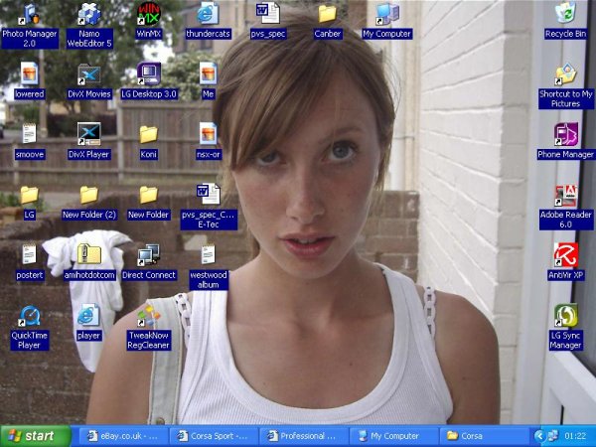Launch Namo WebEditor 5 shortcut
Screen dimensions: 596x447
click(89, 15)
